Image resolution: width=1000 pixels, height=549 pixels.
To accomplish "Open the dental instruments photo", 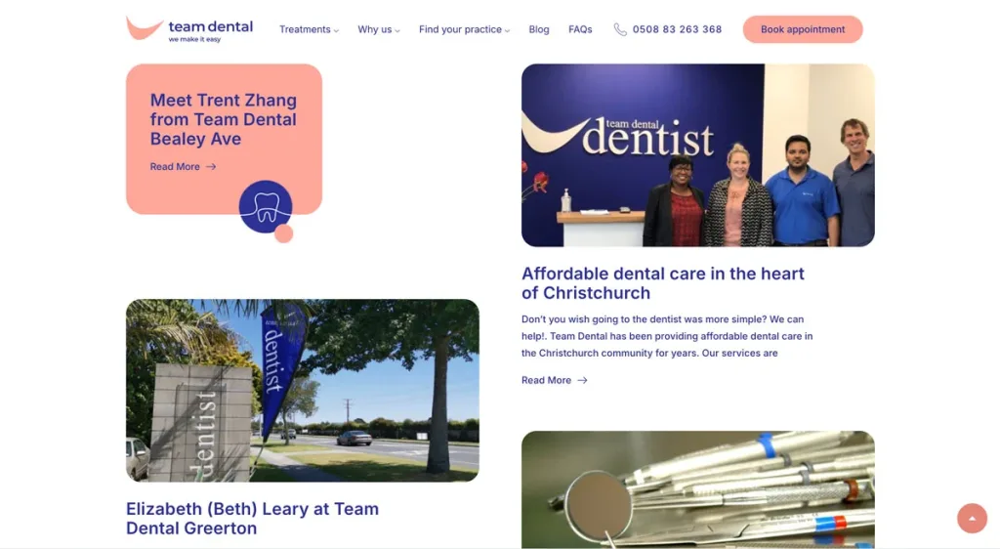I will point(697,489).
